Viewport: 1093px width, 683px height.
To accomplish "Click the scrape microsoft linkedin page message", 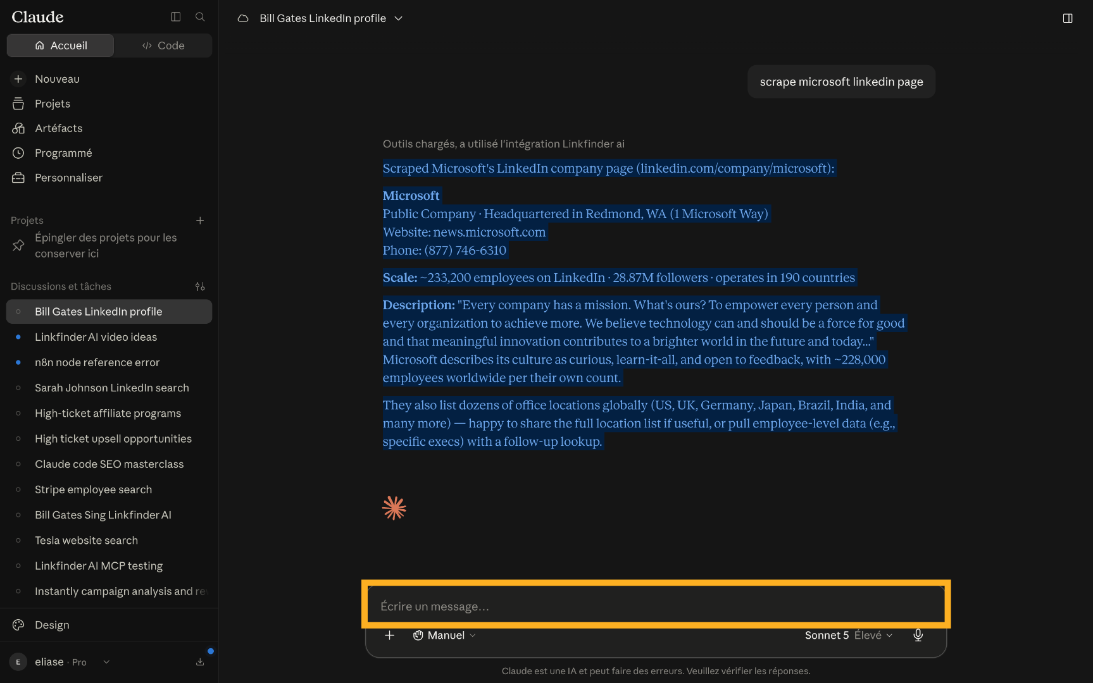I will point(841,82).
